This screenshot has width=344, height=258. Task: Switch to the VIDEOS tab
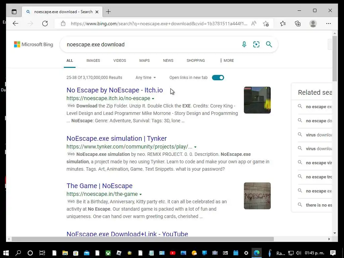tap(120, 60)
